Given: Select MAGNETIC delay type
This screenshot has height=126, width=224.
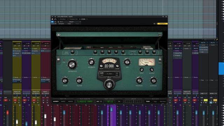Looking at the screenshot, I should 56,101.
